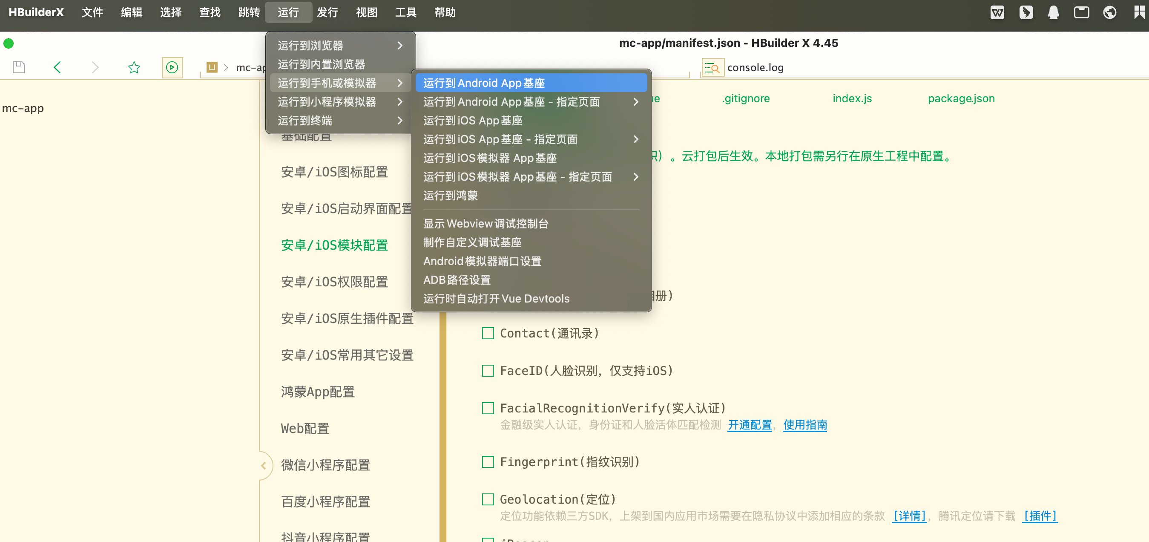Click the console.log search icon
Image resolution: width=1149 pixels, height=542 pixels.
pyautogui.click(x=712, y=68)
